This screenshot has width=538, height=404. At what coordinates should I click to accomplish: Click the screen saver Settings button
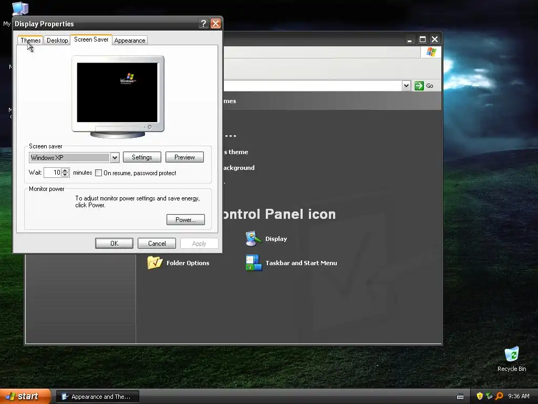[x=142, y=157]
